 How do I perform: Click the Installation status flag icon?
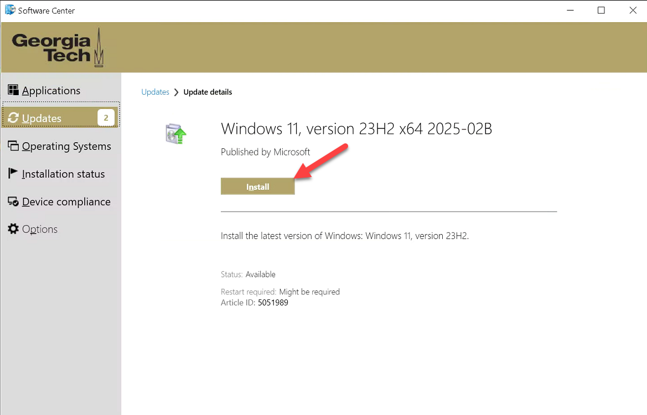tap(13, 173)
